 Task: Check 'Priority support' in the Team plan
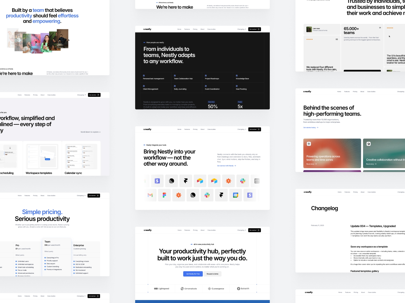52,261
